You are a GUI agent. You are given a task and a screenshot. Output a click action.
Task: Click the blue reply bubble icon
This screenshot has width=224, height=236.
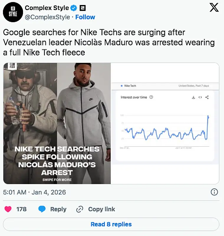42,209
